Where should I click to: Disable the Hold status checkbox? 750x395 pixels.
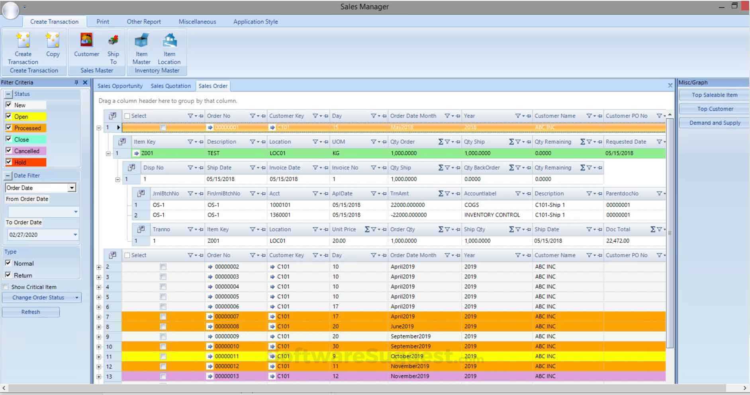(9, 162)
